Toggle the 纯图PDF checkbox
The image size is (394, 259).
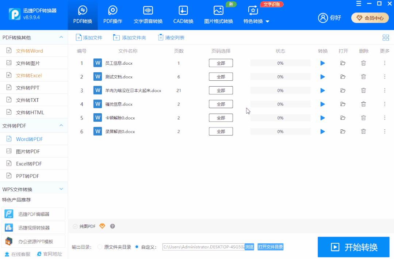[75, 226]
